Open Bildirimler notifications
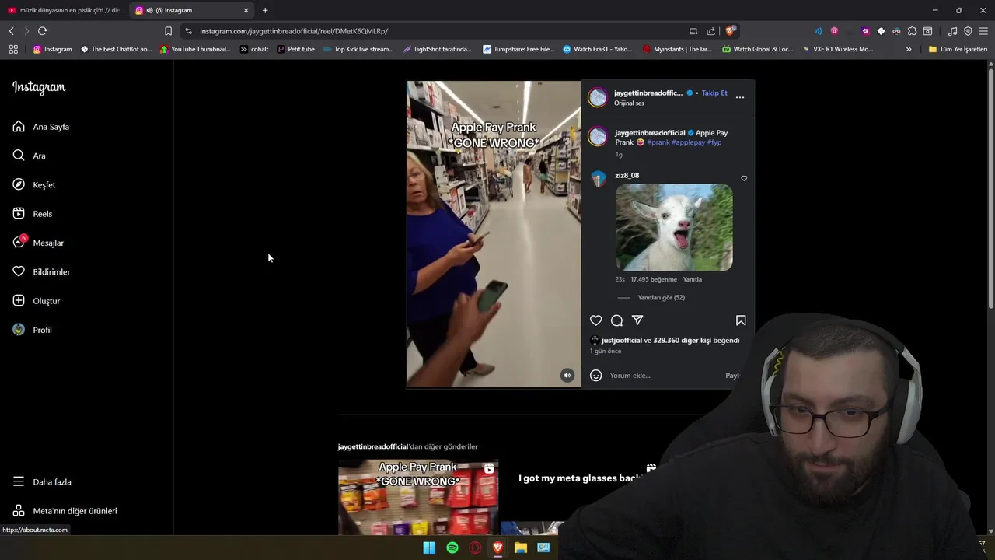The height and width of the screenshot is (560, 995). 41,272
